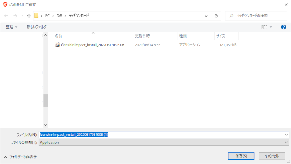Image resolution: width=291 pixels, height=164 pixels.
Task: Go up one folder level
Action: (x=29, y=16)
